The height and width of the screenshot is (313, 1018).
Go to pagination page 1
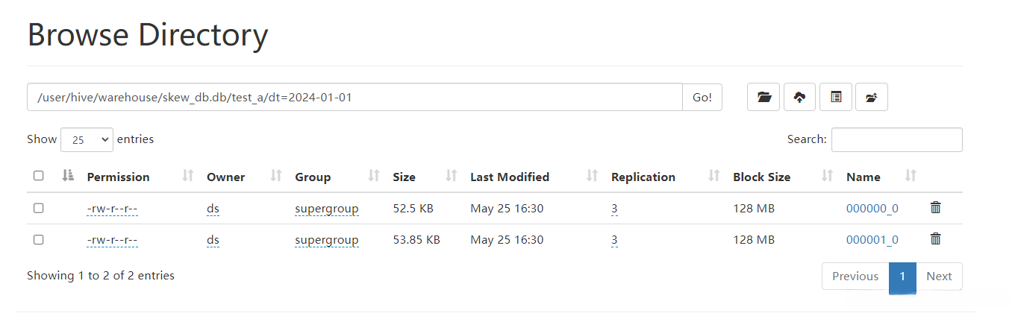click(902, 276)
